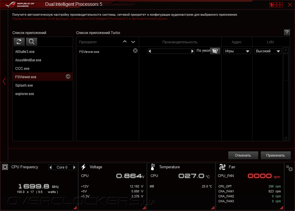Image resolution: width=295 pixels, height=211 pixels.
Task: Remove FSViewer.exe from the Turbo list
Action: click(135, 51)
